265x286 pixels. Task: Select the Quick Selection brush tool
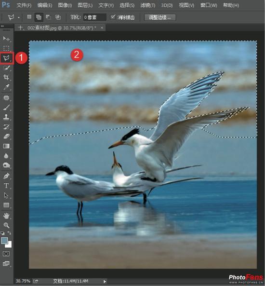[7, 68]
